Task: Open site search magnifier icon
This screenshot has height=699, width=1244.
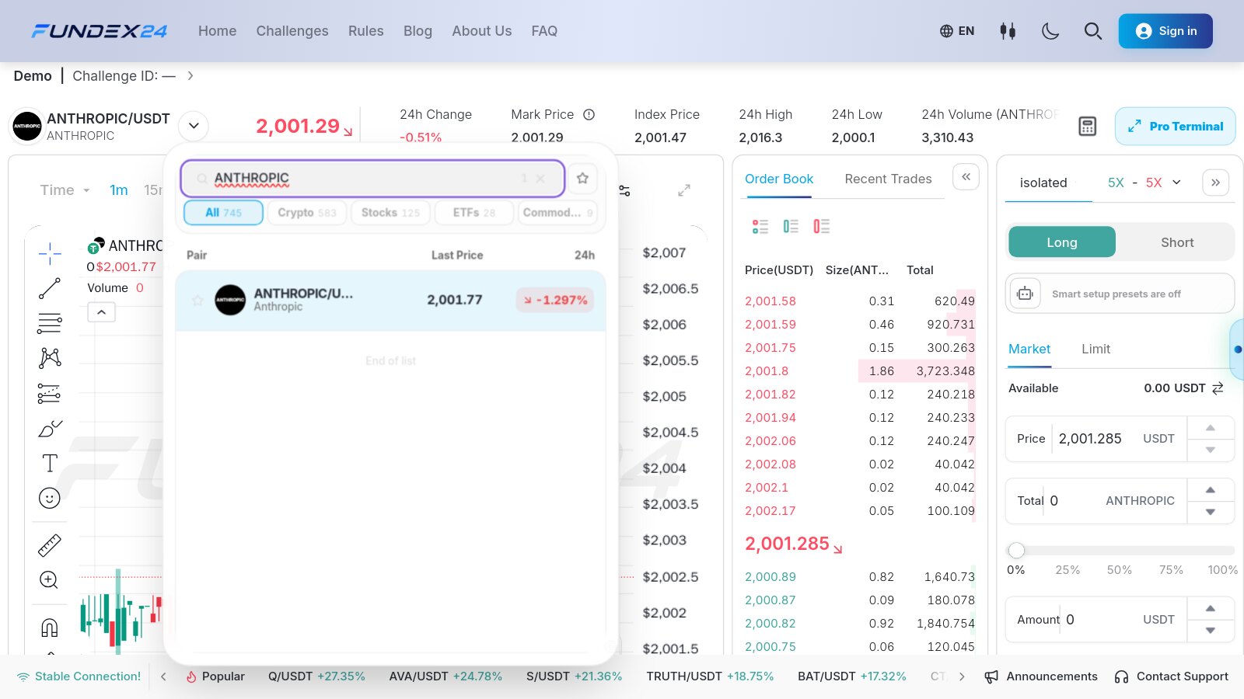Action: (x=1093, y=31)
